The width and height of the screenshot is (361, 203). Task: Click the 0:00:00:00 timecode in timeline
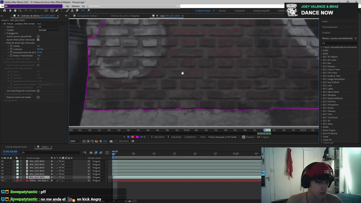pos(10,151)
